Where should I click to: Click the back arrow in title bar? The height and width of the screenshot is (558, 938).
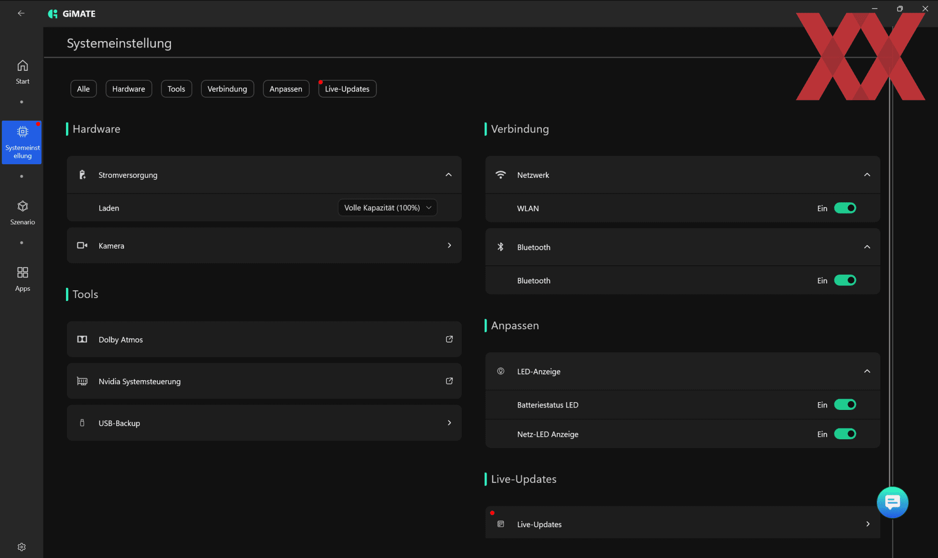coord(21,13)
